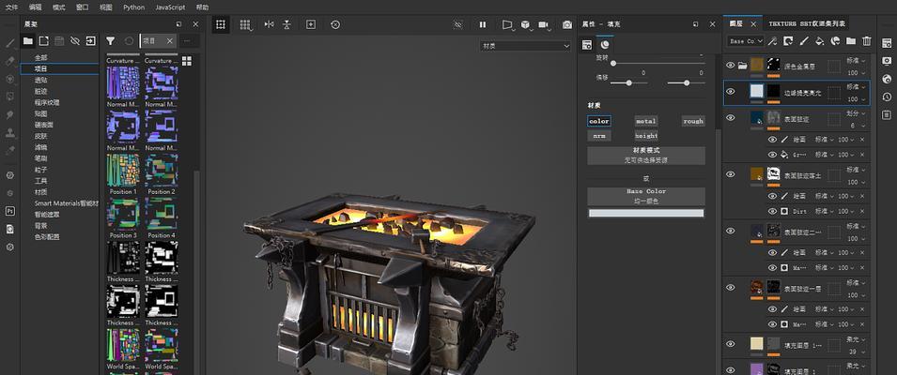This screenshot has height=375, width=897.
Task: Click the 旋转 rotation slider handle
Action: pos(612,64)
